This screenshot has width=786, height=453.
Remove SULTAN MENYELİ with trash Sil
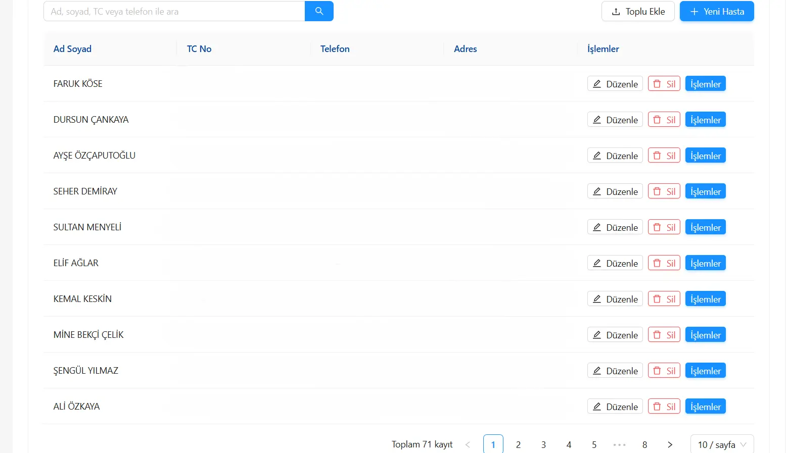point(664,227)
